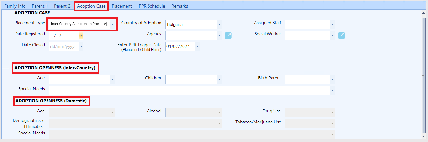
Task: Expand the Country of Adoption dropdown
Action: click(x=219, y=24)
